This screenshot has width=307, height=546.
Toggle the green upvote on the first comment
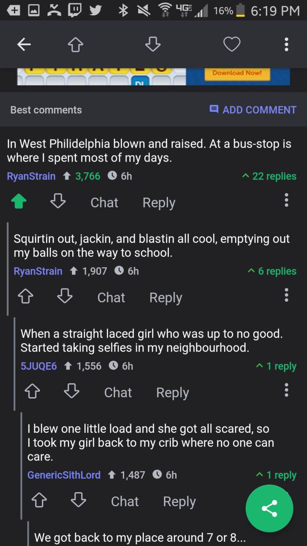(19, 202)
